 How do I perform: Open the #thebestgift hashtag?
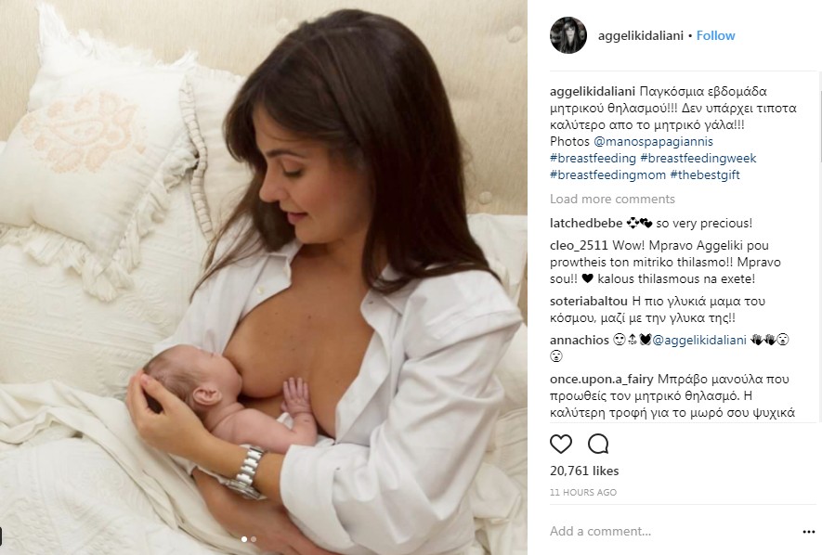click(x=705, y=174)
